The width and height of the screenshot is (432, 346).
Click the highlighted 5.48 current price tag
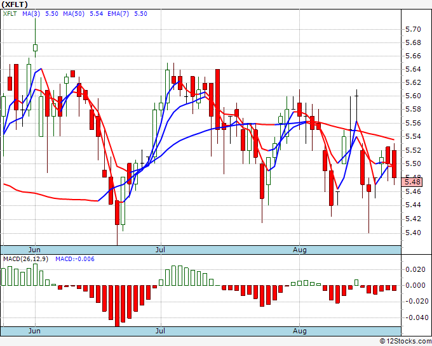tap(412, 182)
